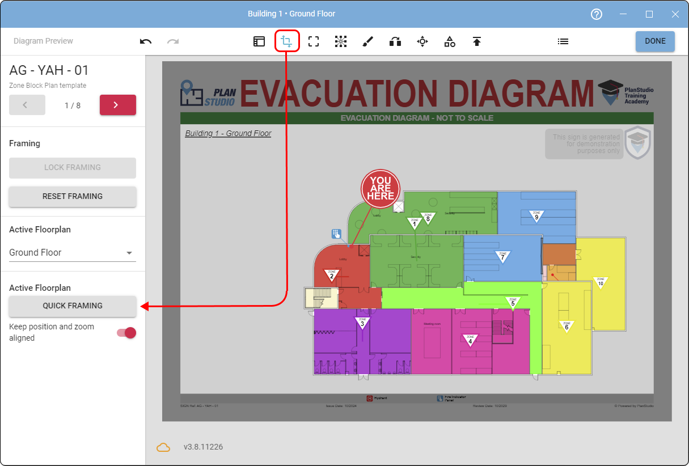
Task: Select the Zone 10 triangle marker
Action: tap(601, 282)
